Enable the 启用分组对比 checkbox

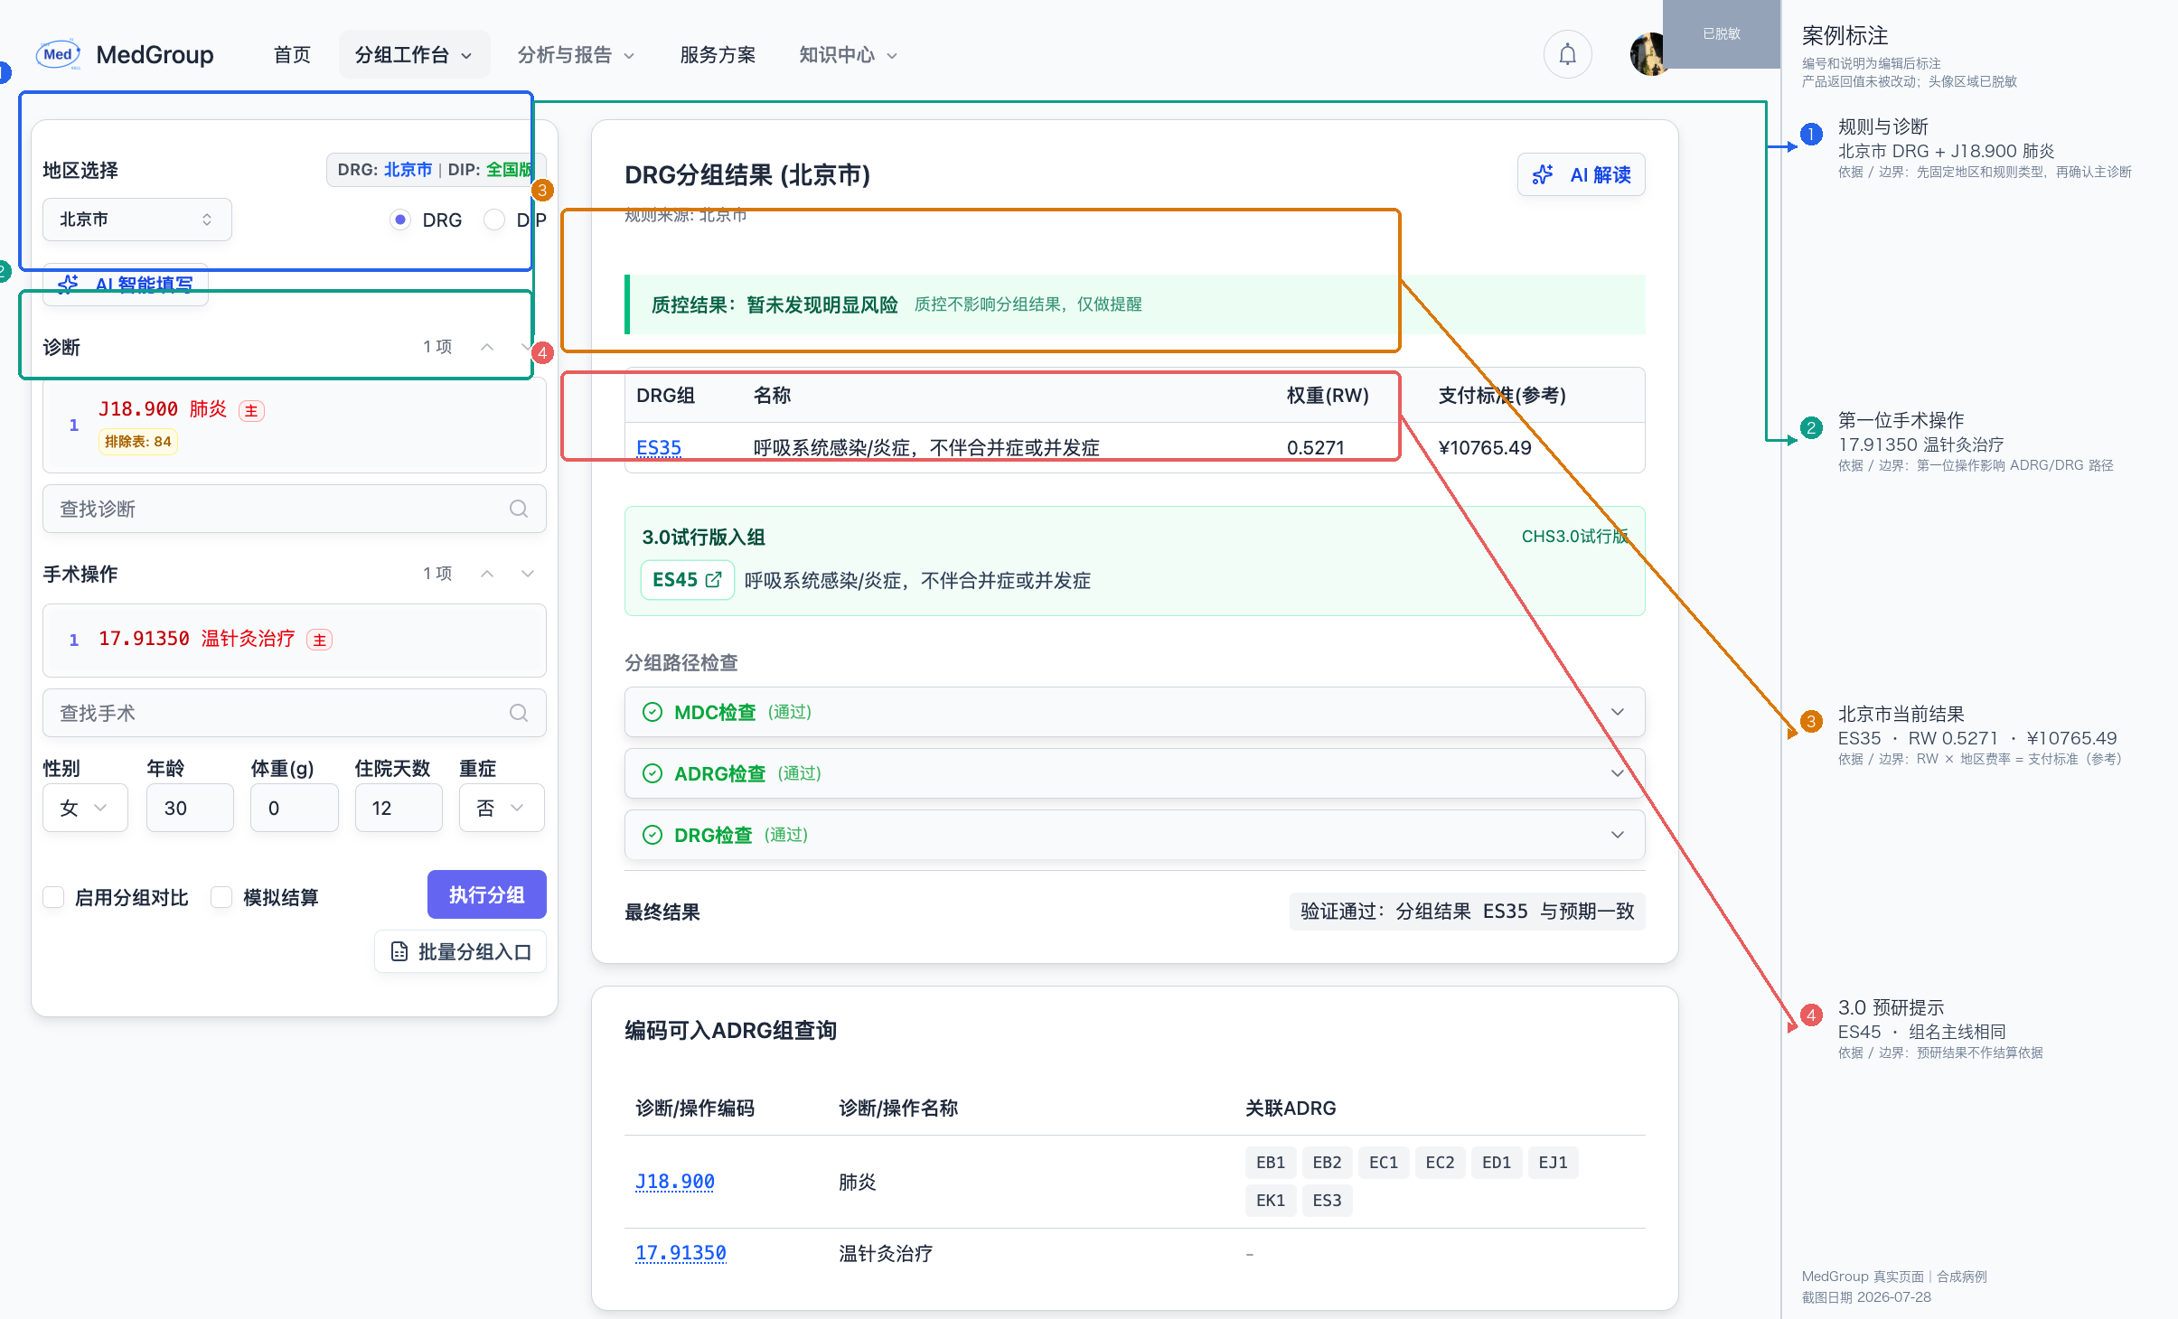[x=53, y=897]
